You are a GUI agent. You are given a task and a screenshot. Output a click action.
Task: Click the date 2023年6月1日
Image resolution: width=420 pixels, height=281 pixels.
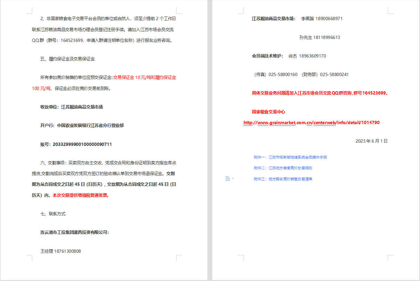pyautogui.click(x=371, y=141)
